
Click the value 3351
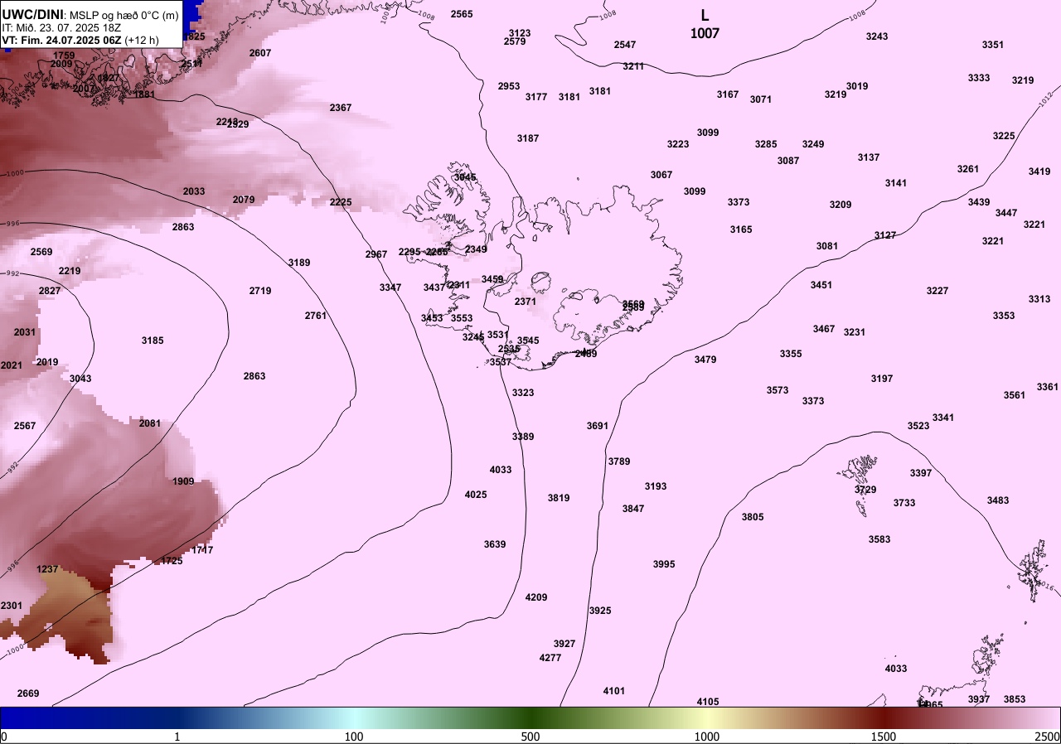tap(993, 45)
